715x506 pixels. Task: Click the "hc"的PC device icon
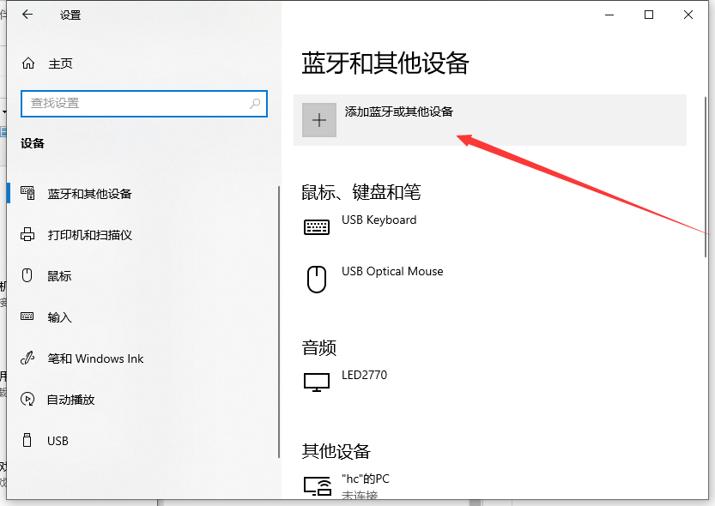(317, 485)
